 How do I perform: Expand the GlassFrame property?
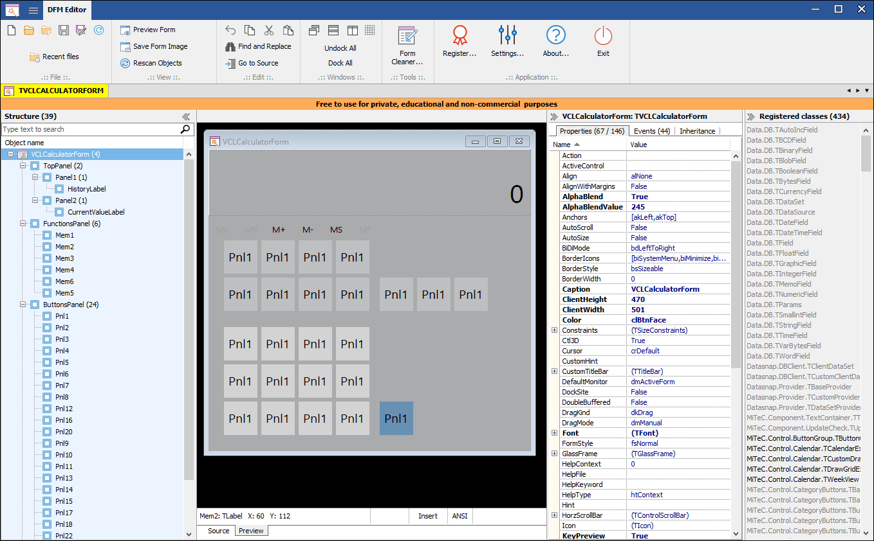pyautogui.click(x=555, y=454)
